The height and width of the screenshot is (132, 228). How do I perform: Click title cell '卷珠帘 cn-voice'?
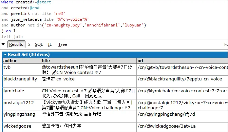[x=89, y=81]
